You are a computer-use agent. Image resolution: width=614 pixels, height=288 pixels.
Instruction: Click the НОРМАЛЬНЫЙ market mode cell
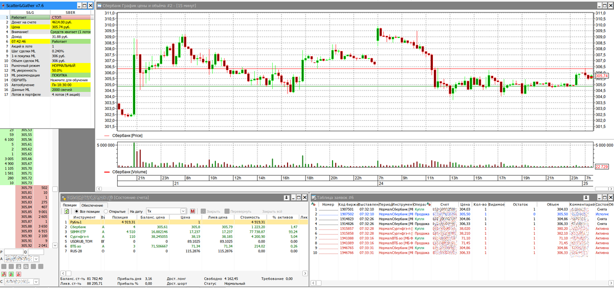pos(71,65)
